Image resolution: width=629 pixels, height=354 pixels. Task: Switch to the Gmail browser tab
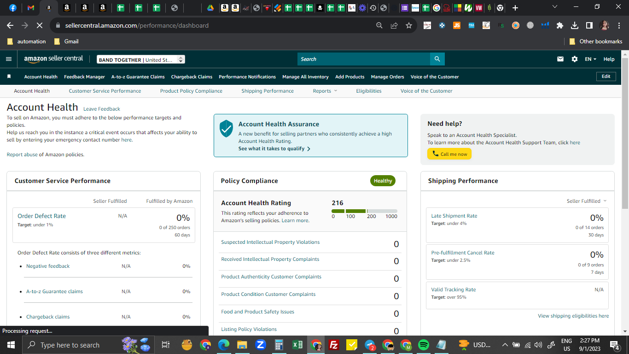click(x=31, y=8)
